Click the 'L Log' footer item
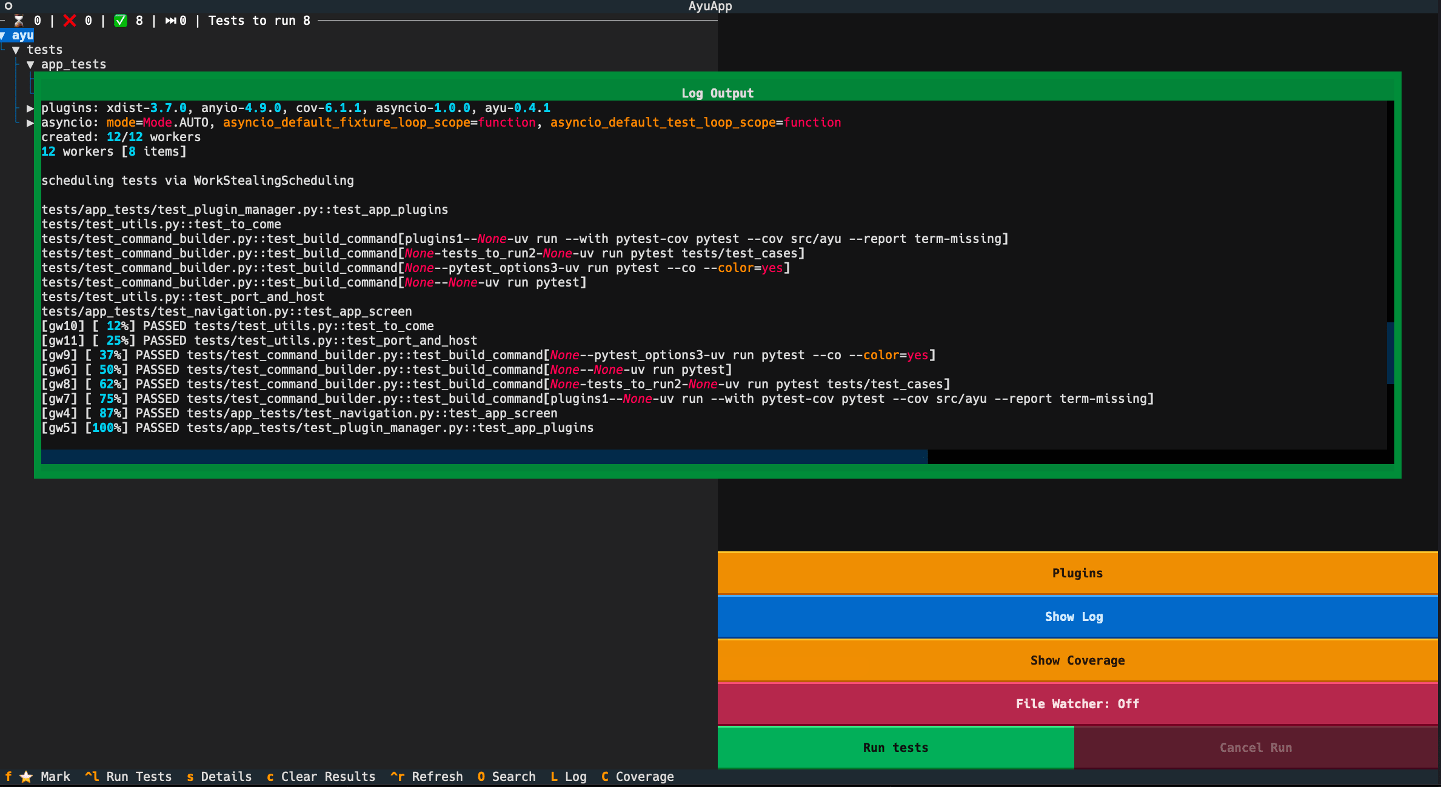The width and height of the screenshot is (1441, 787). [x=569, y=777]
